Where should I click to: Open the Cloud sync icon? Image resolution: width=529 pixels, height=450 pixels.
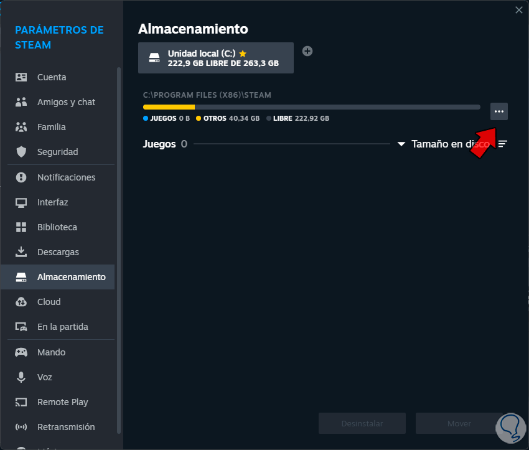pos(21,302)
